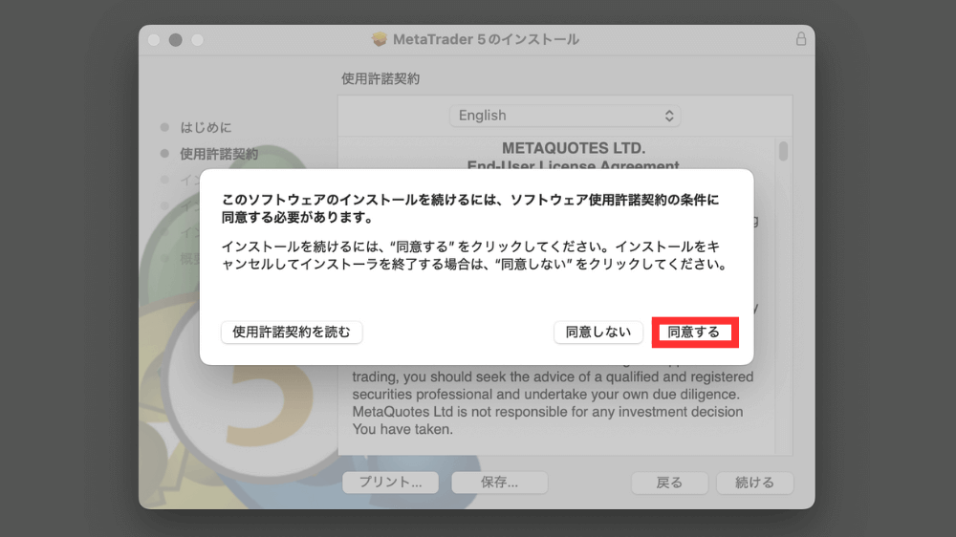956x537 pixels.
Task: Select the はじめに step in sidebar
Action: click(x=206, y=127)
